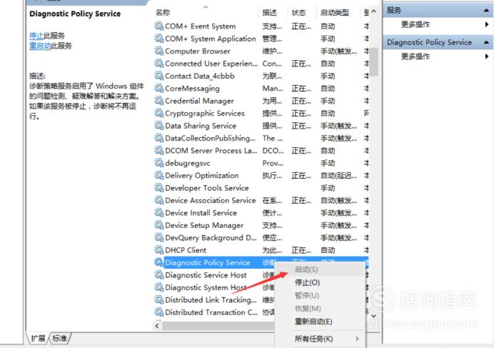Click gear icon for Diagnostic System Host
The height and width of the screenshot is (348, 494).
[159, 287]
